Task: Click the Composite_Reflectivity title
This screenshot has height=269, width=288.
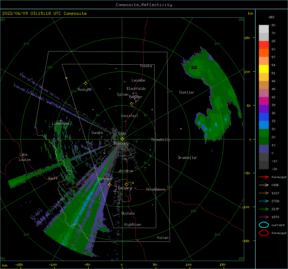Action: (x=144, y=5)
